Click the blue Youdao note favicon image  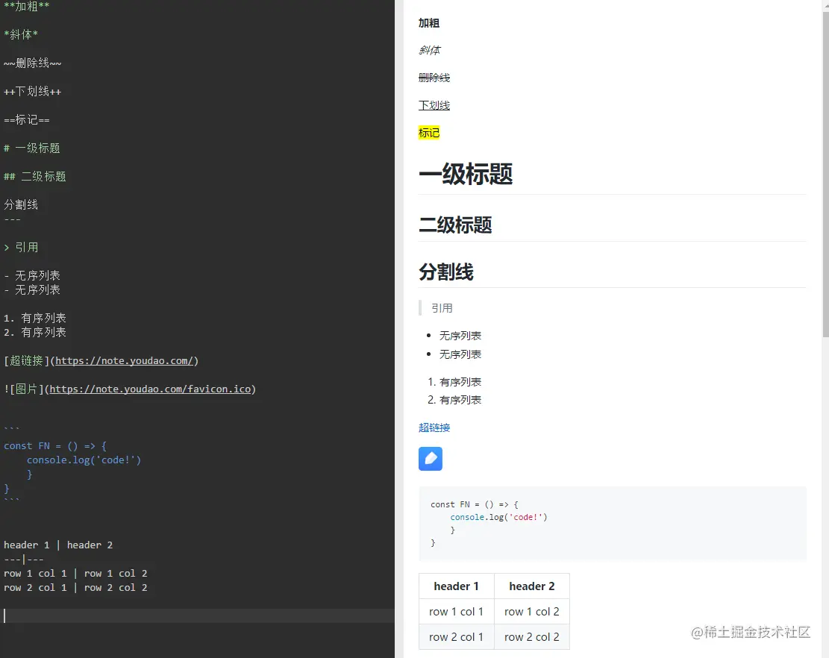click(x=431, y=459)
